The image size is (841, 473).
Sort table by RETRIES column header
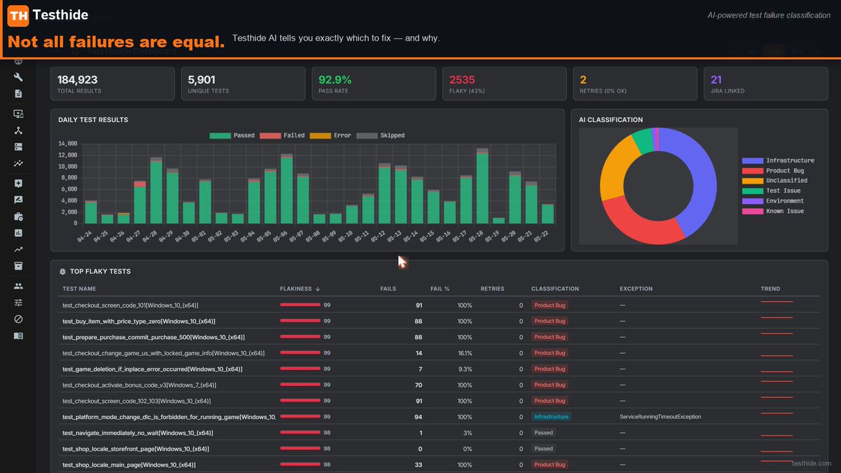492,289
